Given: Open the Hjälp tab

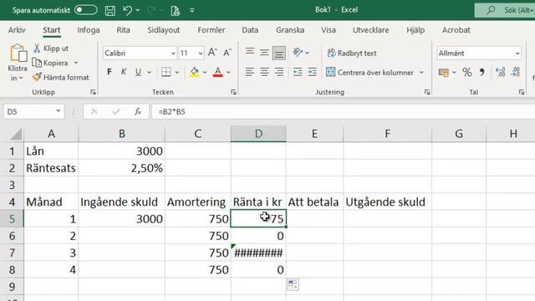Looking at the screenshot, I should click(415, 30).
